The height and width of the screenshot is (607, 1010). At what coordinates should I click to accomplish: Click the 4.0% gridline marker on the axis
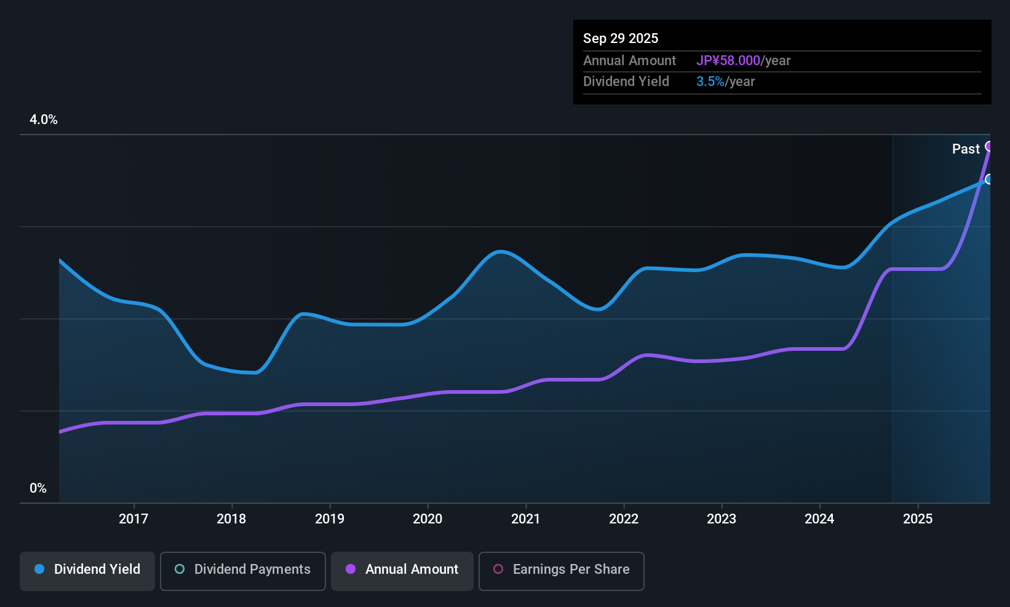point(44,120)
